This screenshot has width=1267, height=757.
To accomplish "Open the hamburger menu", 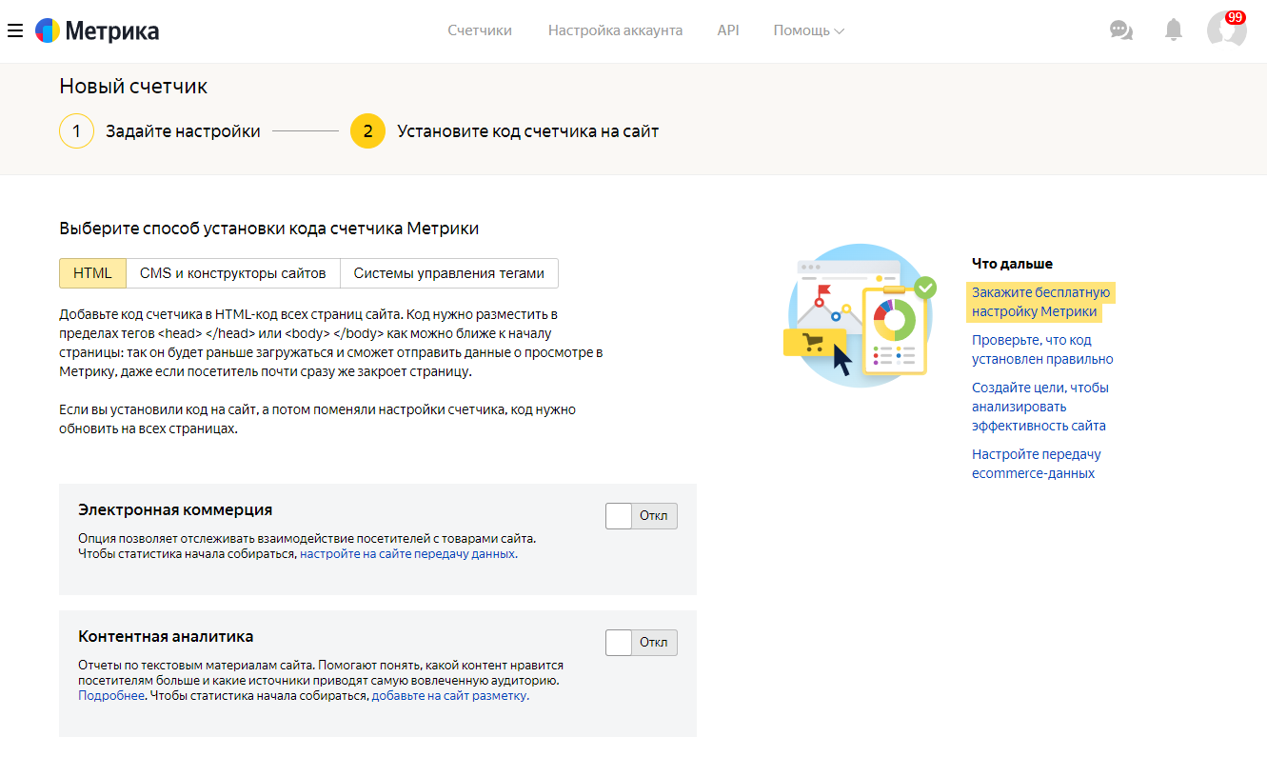I will [14, 31].
